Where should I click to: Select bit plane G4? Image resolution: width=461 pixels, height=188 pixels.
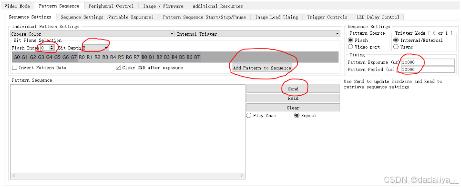(49, 57)
